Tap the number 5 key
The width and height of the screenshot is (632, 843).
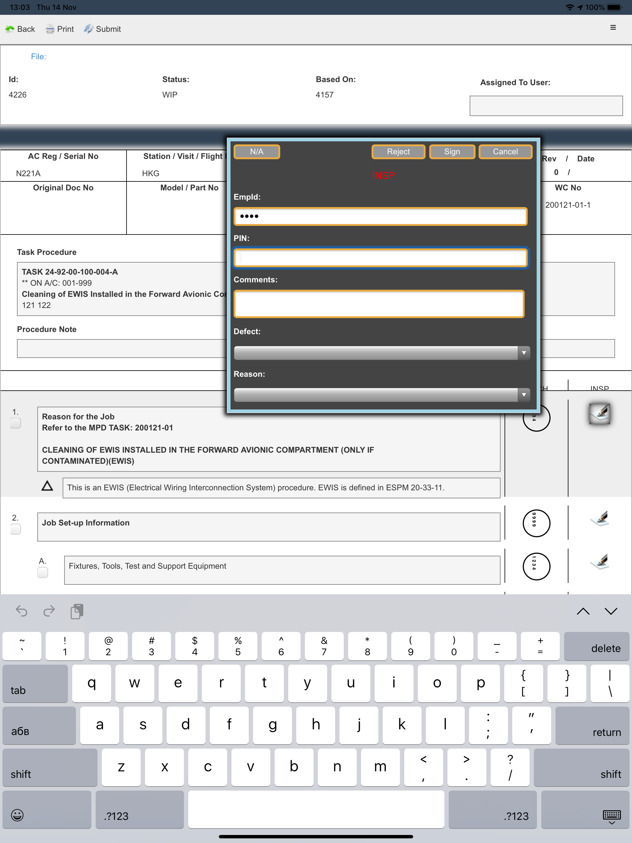pos(238,646)
